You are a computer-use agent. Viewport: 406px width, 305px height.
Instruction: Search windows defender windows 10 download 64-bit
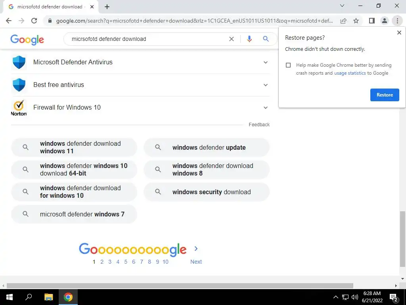click(74, 170)
